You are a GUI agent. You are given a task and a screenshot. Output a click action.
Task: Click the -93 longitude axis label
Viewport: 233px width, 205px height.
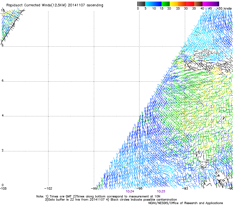click(x=185, y=189)
